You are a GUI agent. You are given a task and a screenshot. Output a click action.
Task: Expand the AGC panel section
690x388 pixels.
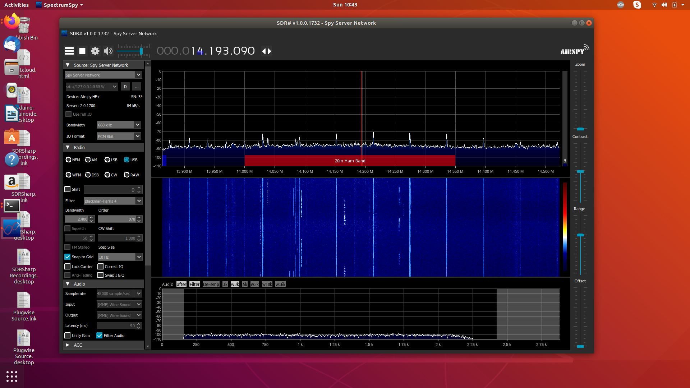click(68, 345)
